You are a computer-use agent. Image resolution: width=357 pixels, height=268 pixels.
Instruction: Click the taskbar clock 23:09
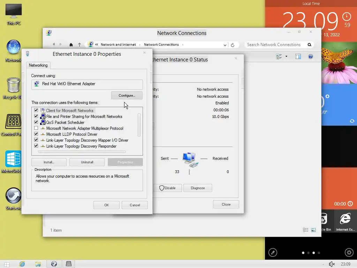(345, 264)
